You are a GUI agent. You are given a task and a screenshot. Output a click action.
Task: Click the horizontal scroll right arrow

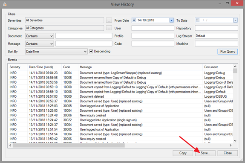(x=231, y=146)
